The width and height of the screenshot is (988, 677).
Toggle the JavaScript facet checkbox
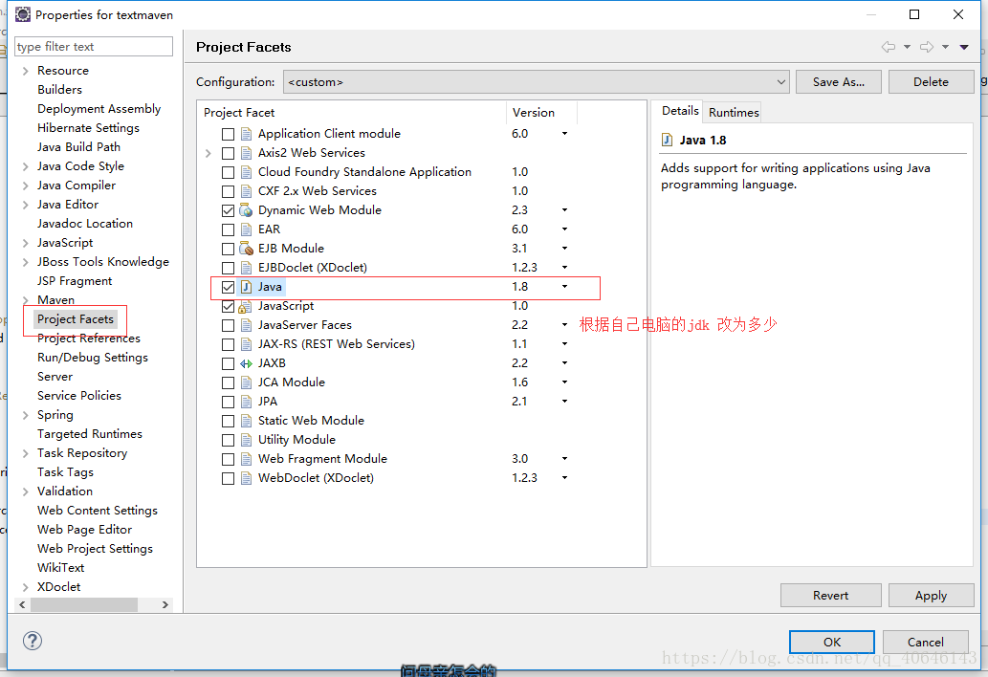(x=228, y=307)
